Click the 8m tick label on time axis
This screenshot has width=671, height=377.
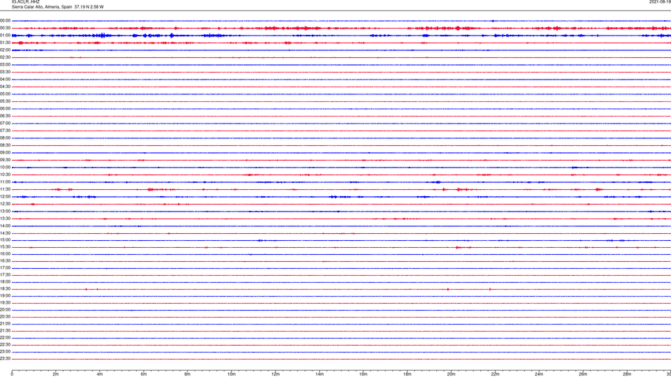(187, 374)
